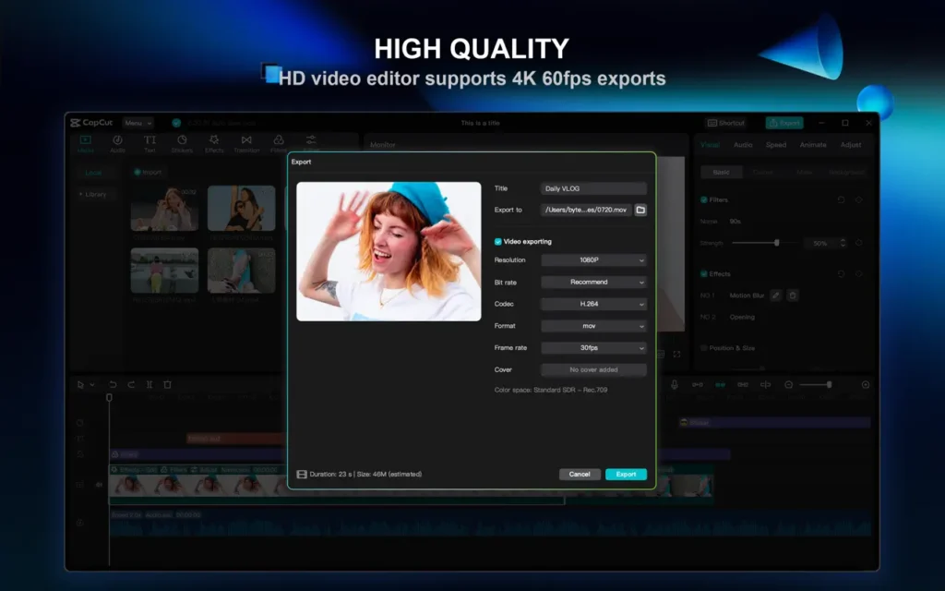This screenshot has height=591, width=945.
Task: Open the select-tool dropdown arrow
Action: [x=92, y=385]
